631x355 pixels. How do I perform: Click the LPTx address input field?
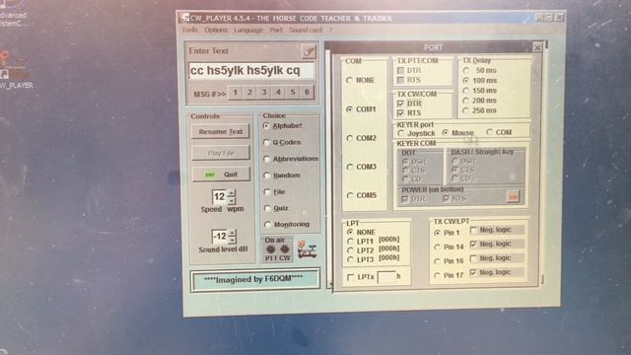(x=386, y=277)
